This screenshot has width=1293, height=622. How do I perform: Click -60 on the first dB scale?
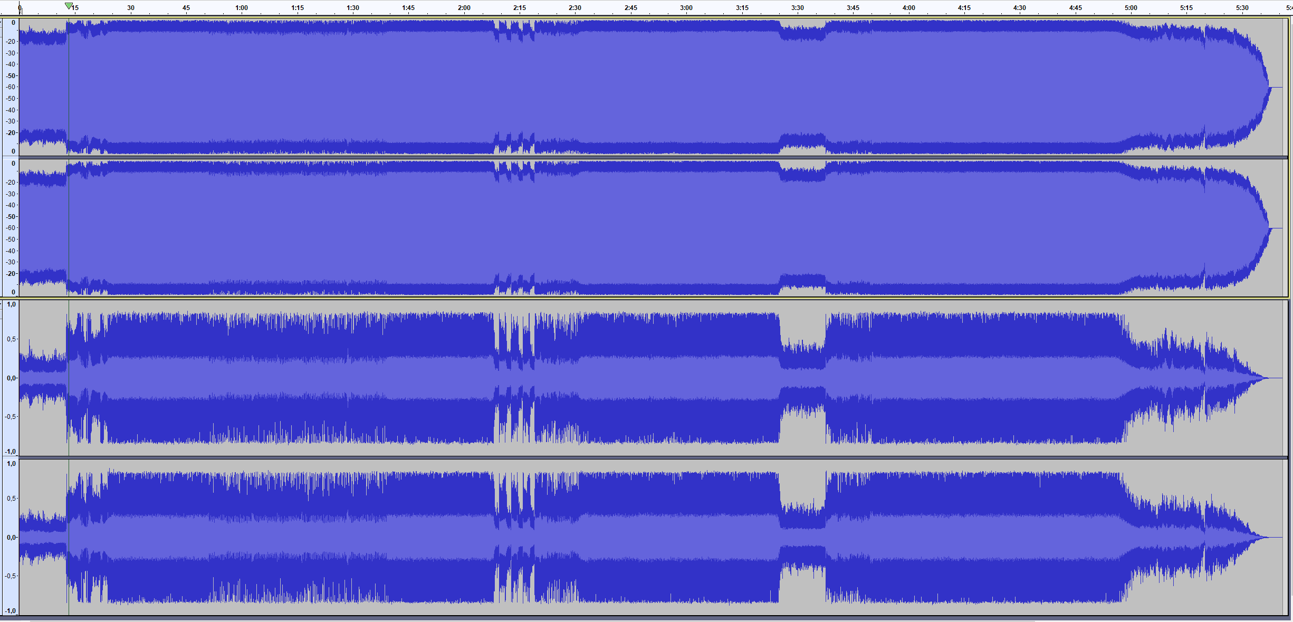click(11, 87)
